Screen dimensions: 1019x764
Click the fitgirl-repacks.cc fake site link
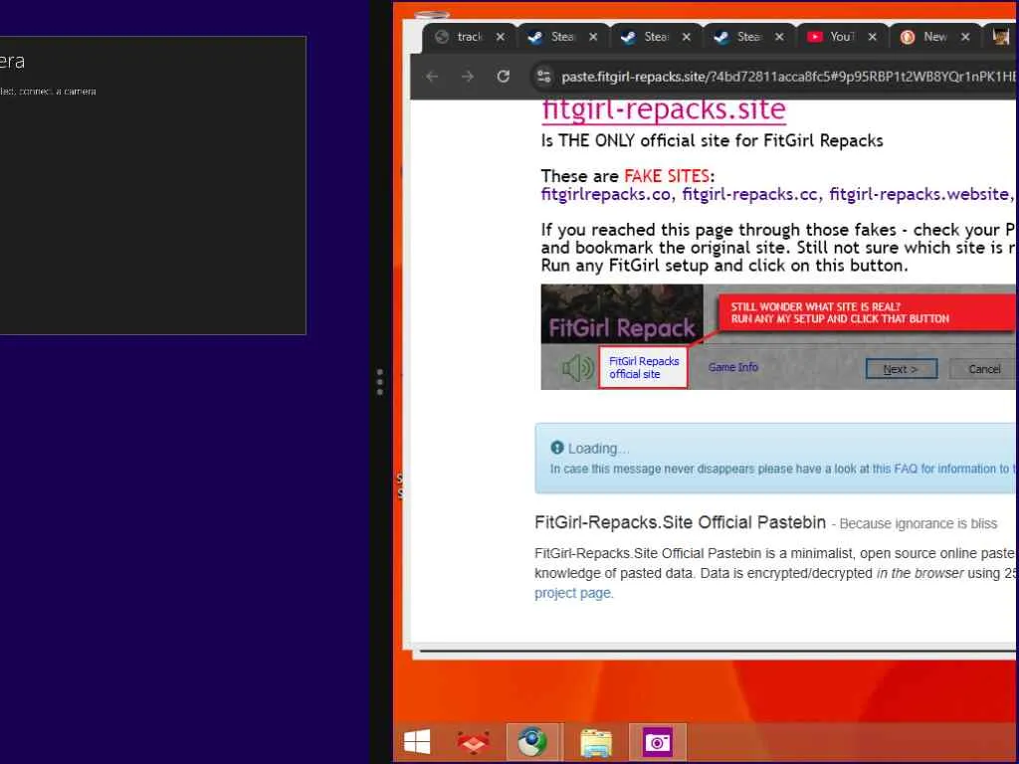click(x=749, y=194)
